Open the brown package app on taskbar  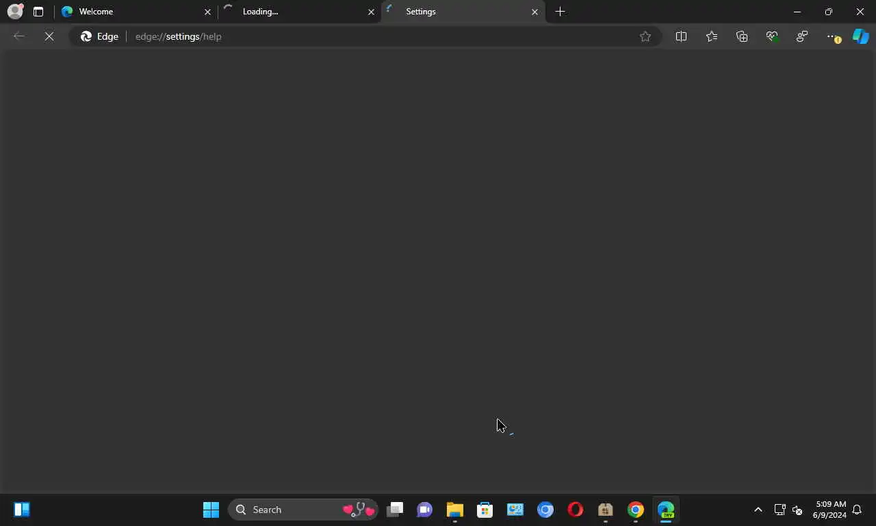click(x=606, y=510)
